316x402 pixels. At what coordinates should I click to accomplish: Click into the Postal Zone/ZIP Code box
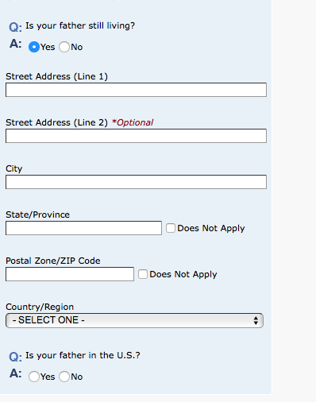point(70,274)
